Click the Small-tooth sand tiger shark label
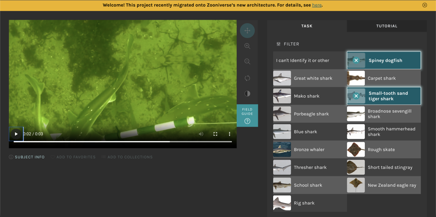This screenshot has height=217, width=436. coord(388,96)
